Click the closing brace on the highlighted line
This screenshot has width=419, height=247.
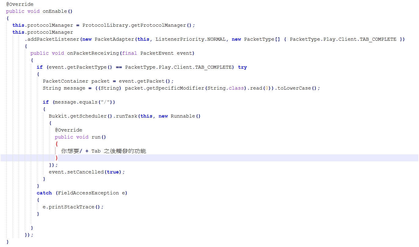(57, 158)
